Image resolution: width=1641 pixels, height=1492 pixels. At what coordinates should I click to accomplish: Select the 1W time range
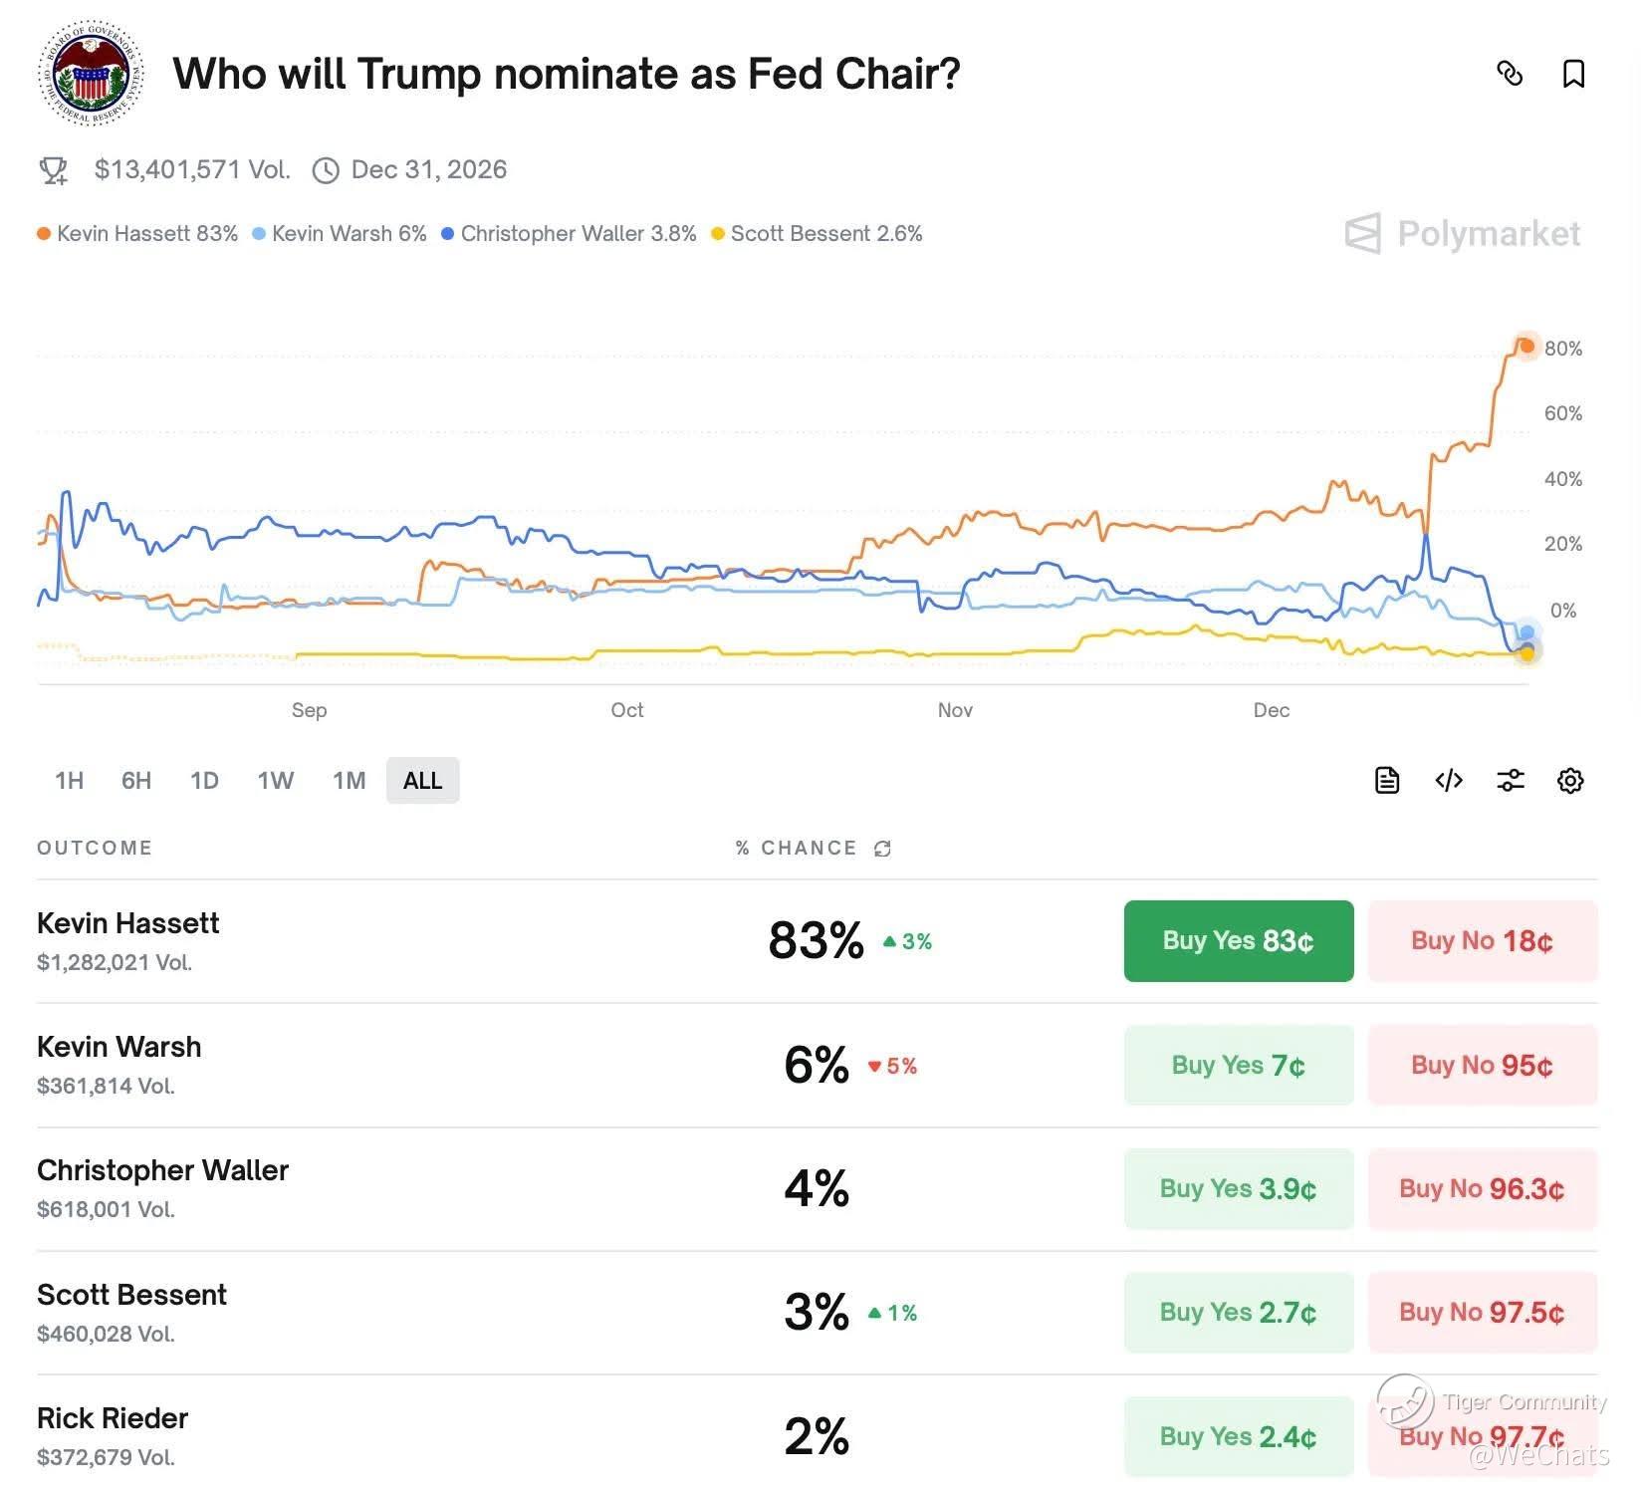(275, 780)
